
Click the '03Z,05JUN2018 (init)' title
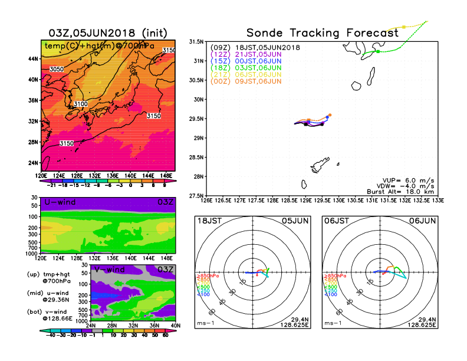[108, 33]
